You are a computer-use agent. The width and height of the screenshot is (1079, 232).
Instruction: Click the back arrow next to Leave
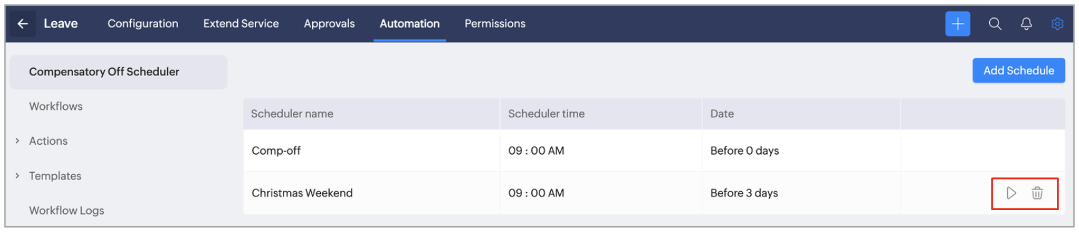point(22,24)
